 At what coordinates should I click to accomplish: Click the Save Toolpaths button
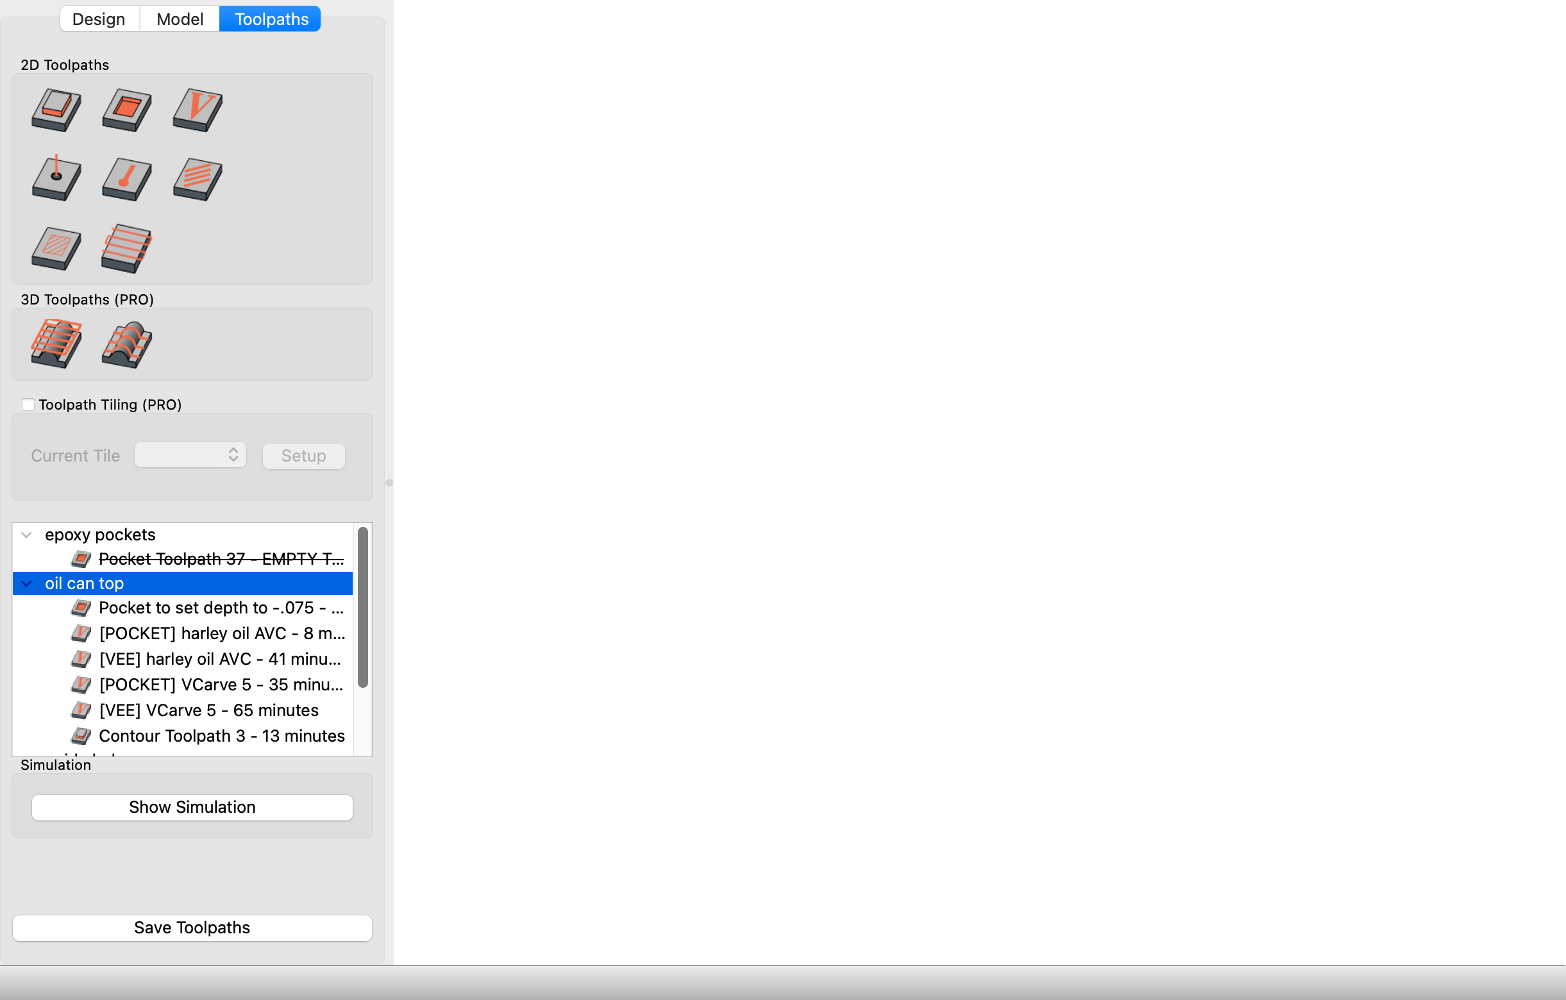point(192,927)
